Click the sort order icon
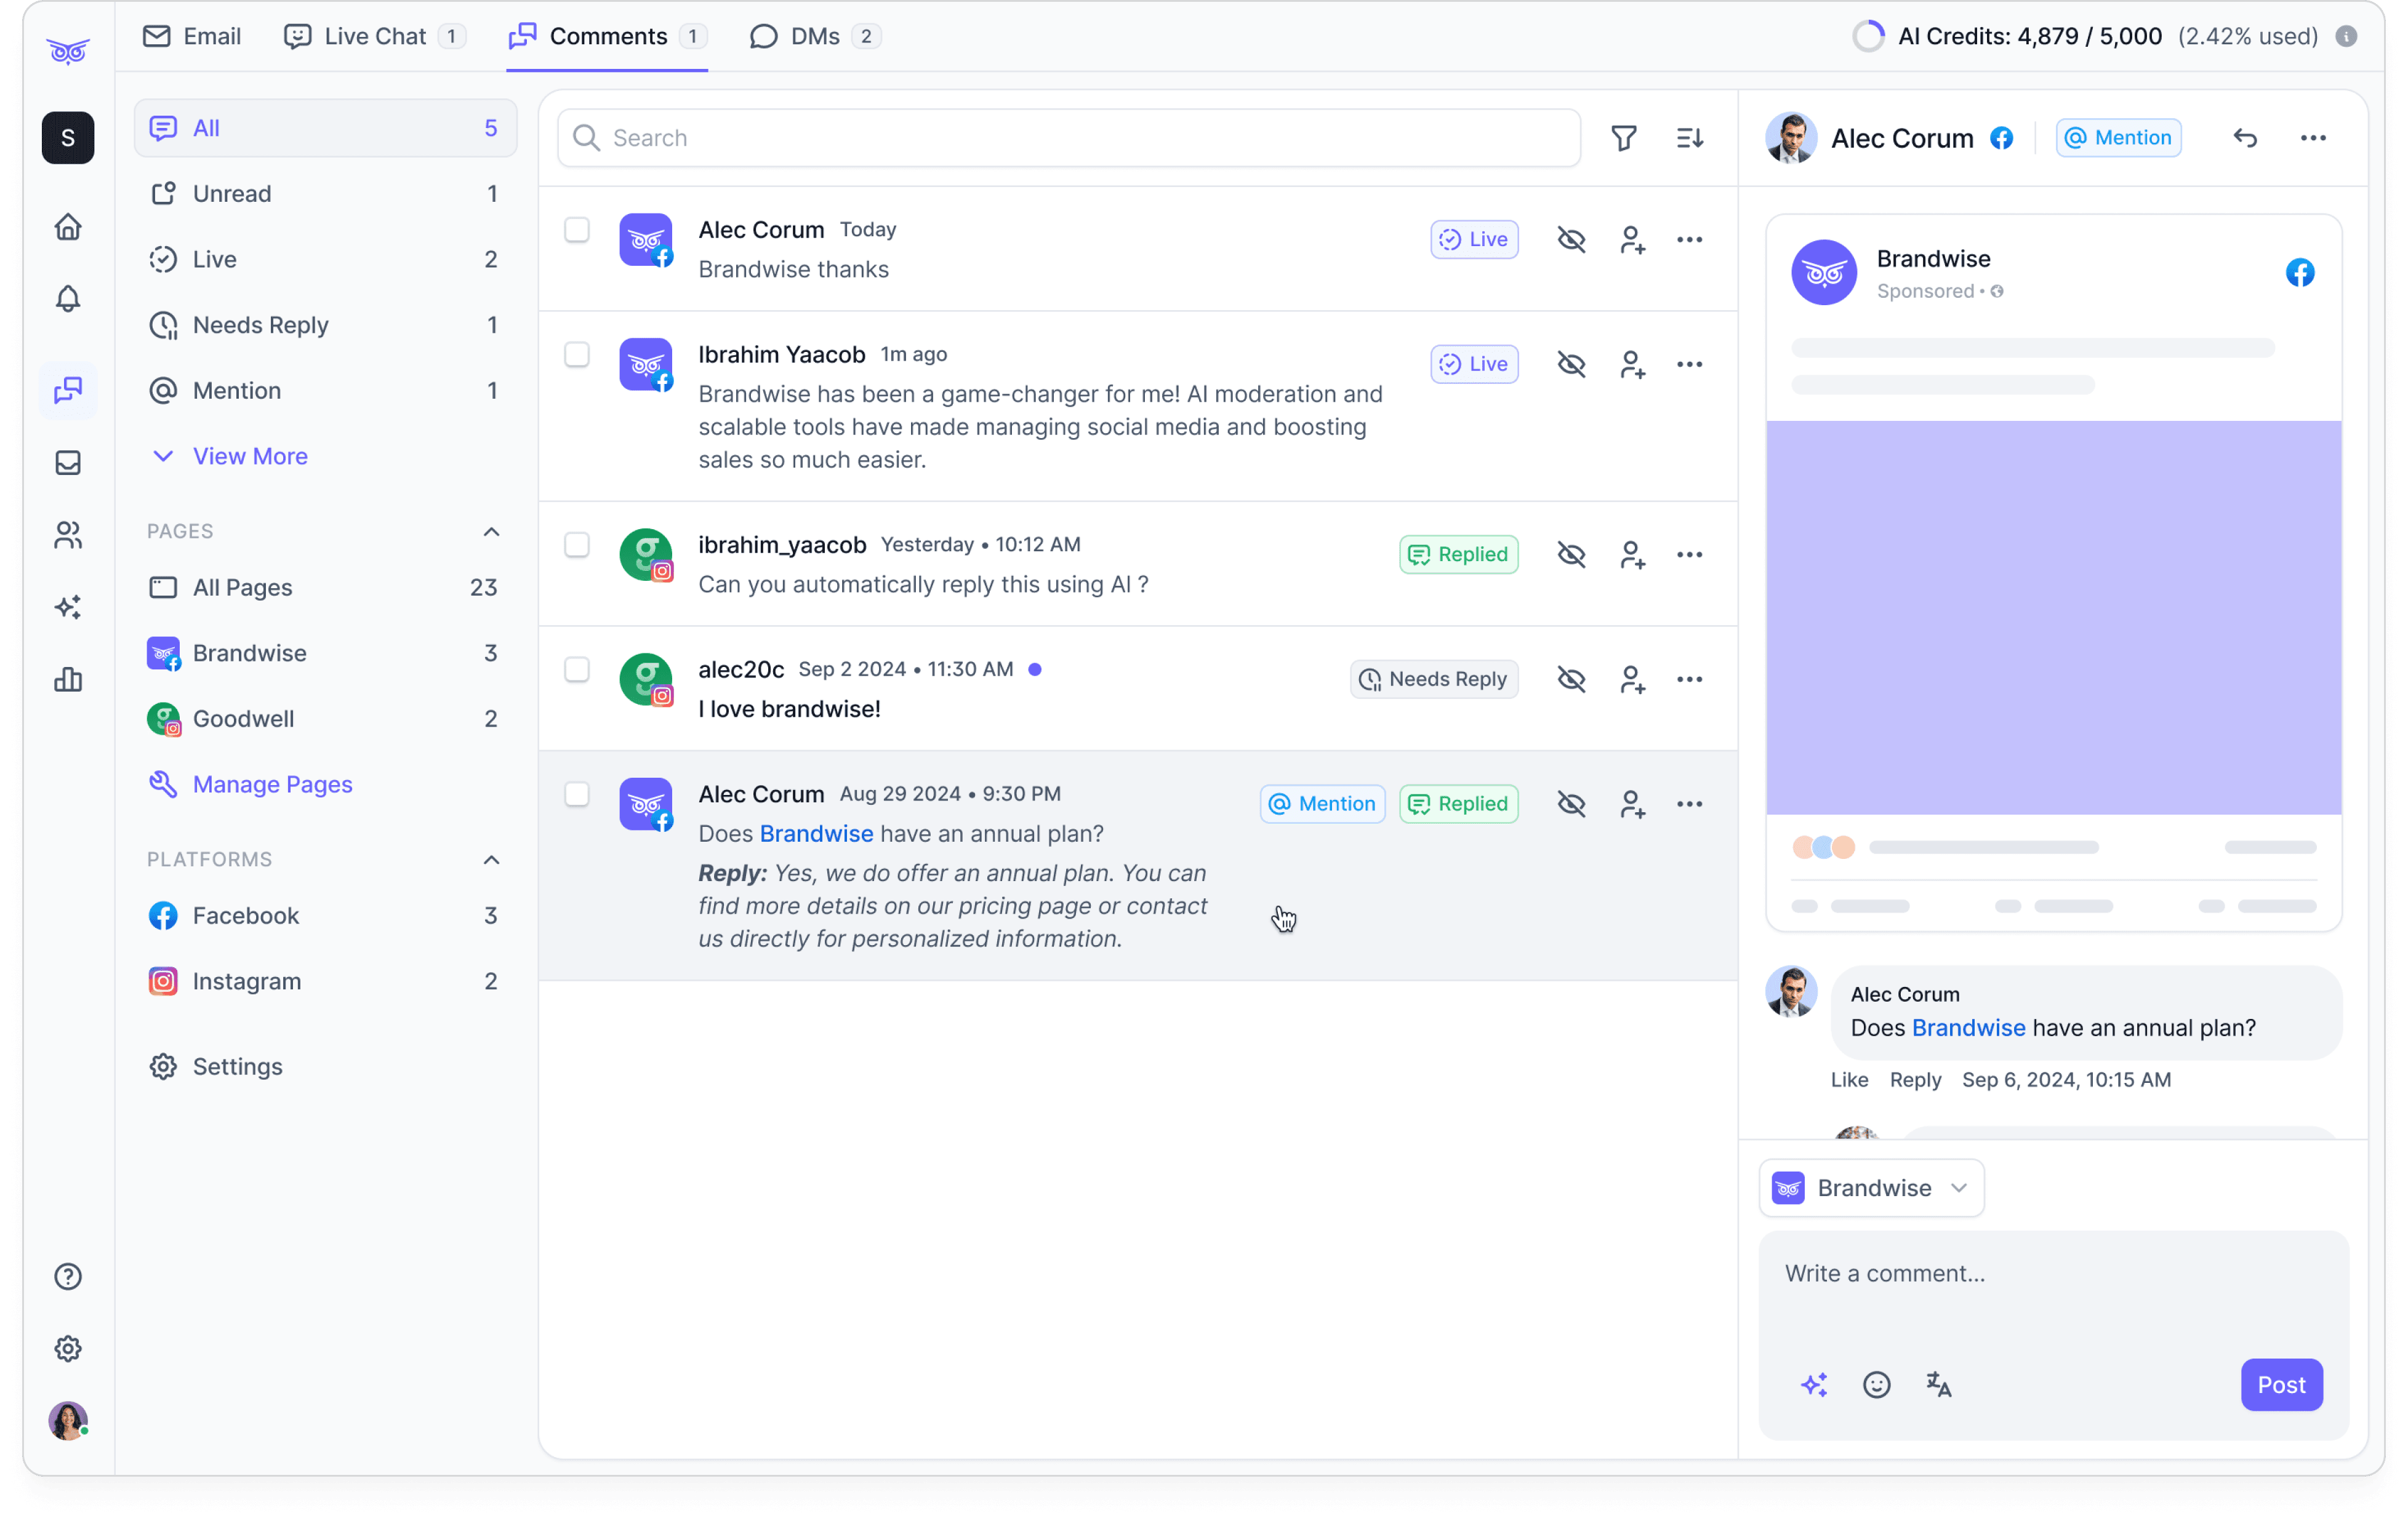 pos(1689,138)
